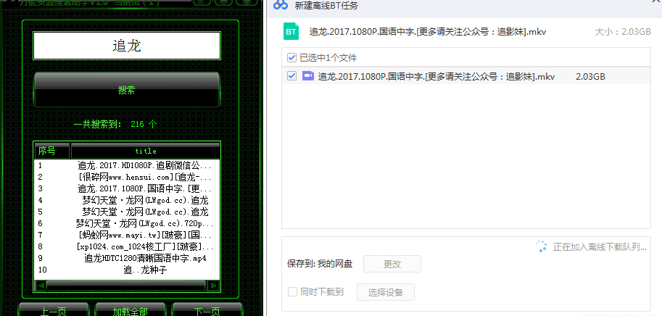Load all results with 加载全部
The width and height of the screenshot is (662, 316).
point(130,310)
